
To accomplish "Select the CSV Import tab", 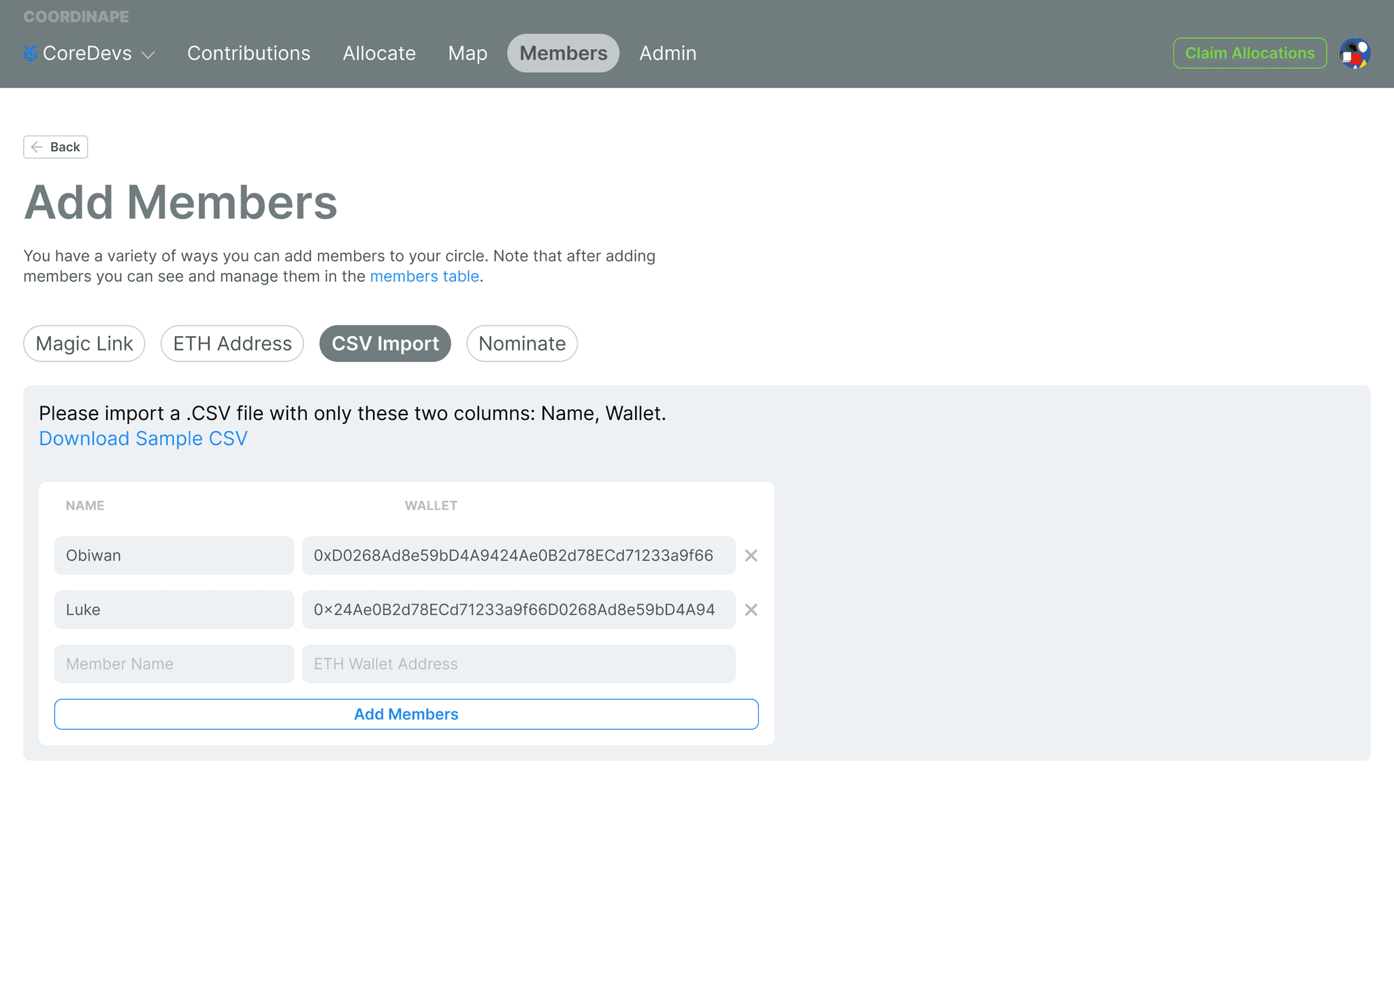I will coord(385,344).
